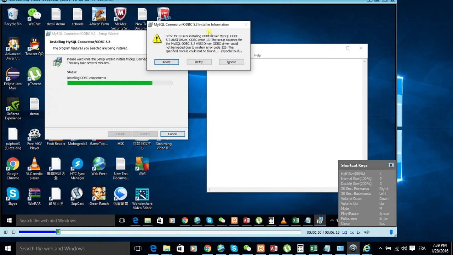Click the video seek bar handle
Viewport: 453px width, 255px height.
click(x=58, y=232)
